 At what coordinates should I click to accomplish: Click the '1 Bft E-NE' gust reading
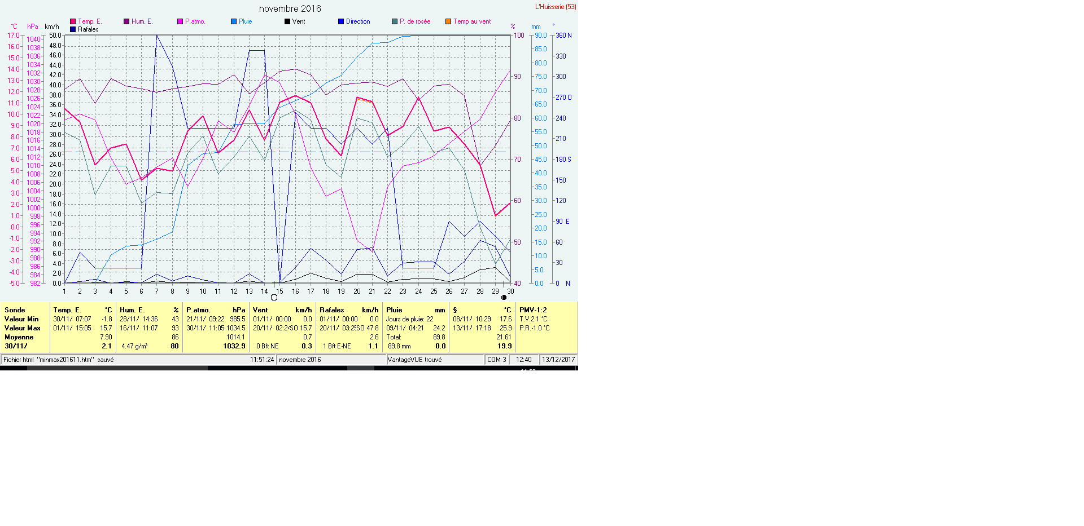336,346
